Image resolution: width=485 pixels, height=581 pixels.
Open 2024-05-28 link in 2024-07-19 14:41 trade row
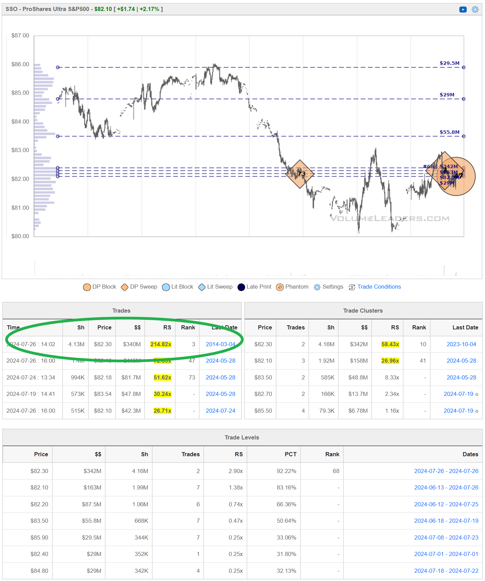coord(220,394)
